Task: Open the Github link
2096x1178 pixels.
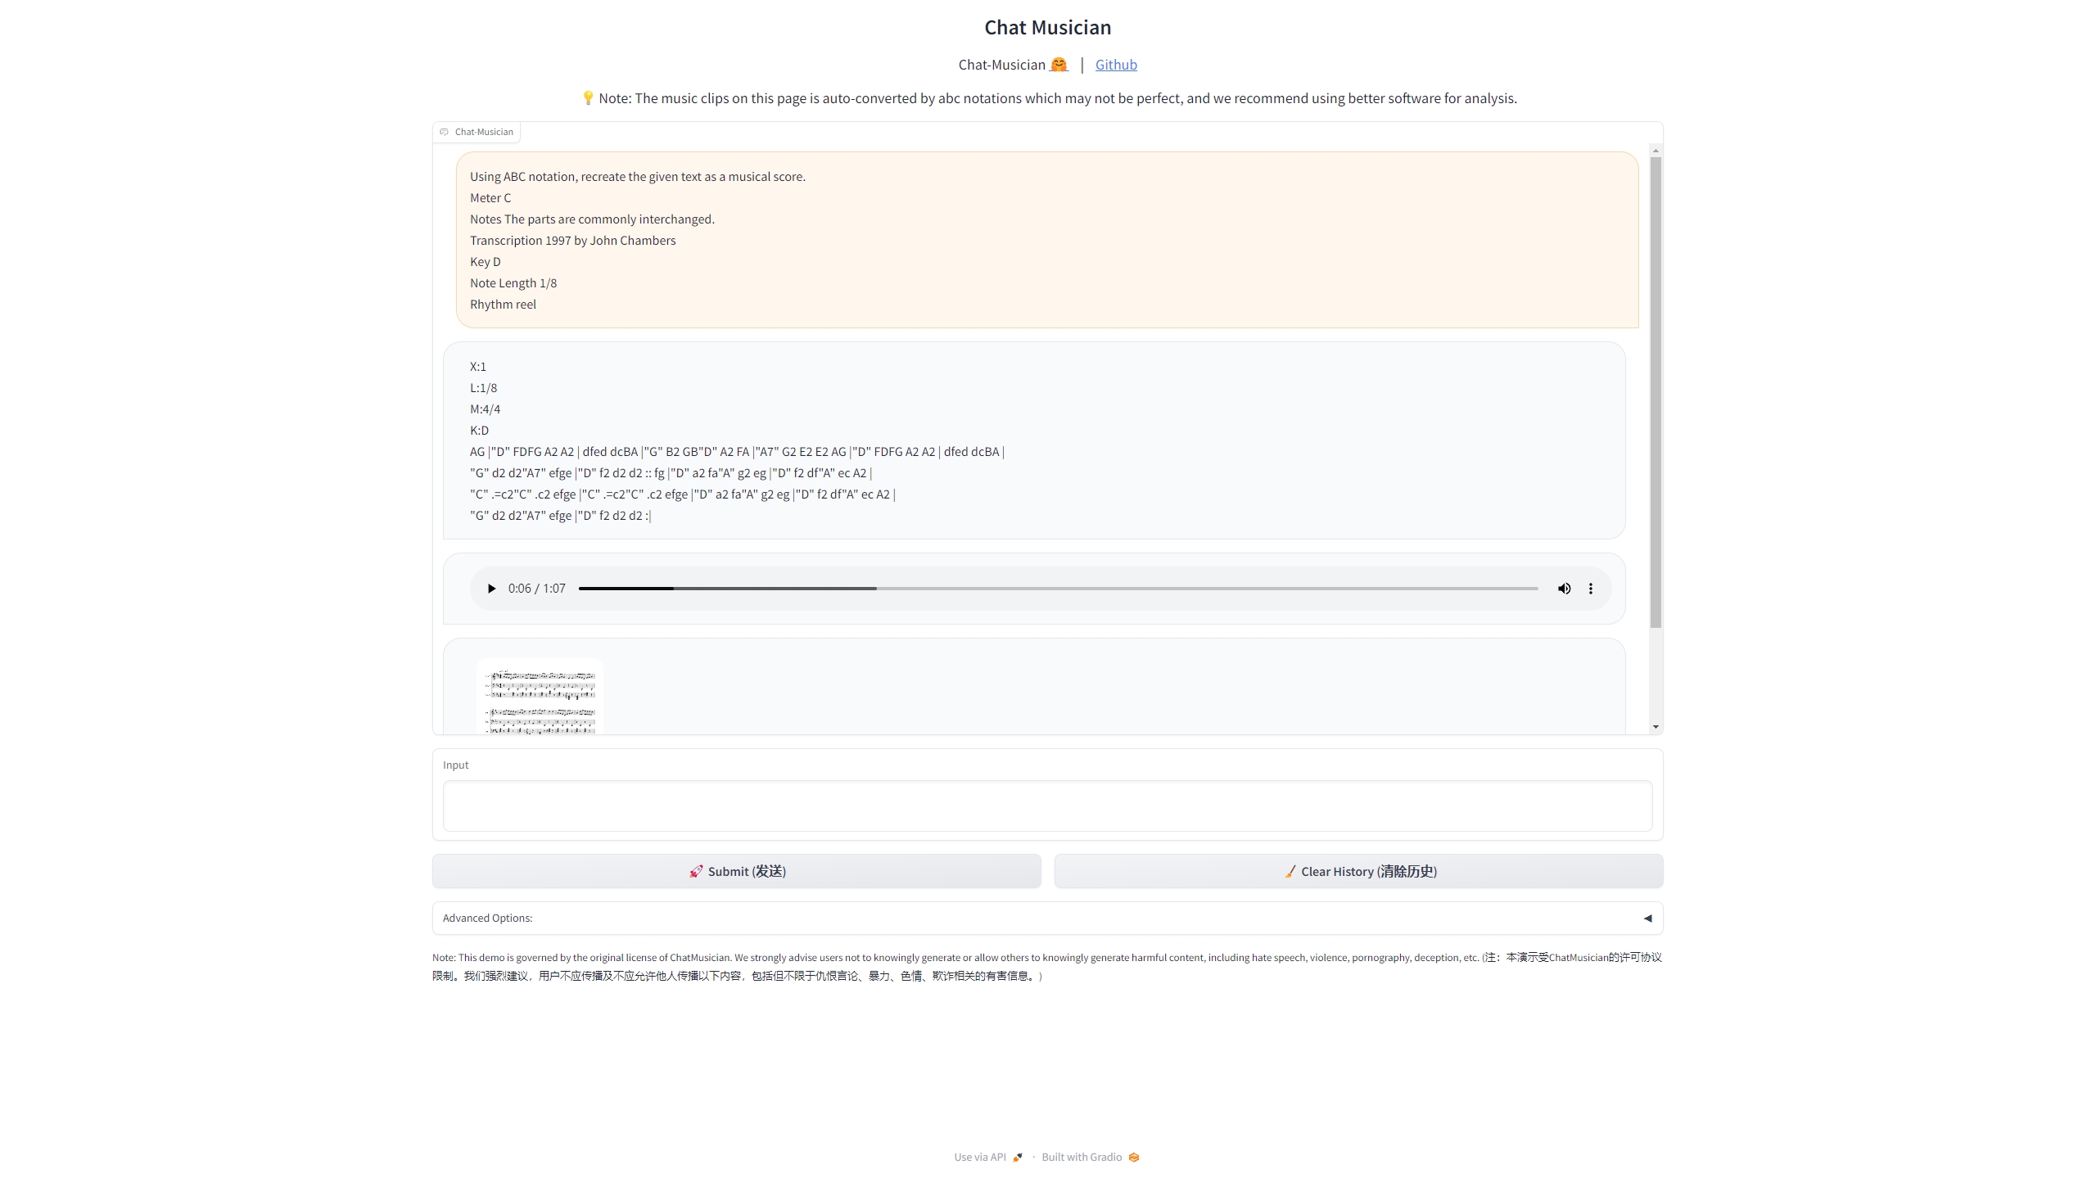Action: click(1116, 63)
